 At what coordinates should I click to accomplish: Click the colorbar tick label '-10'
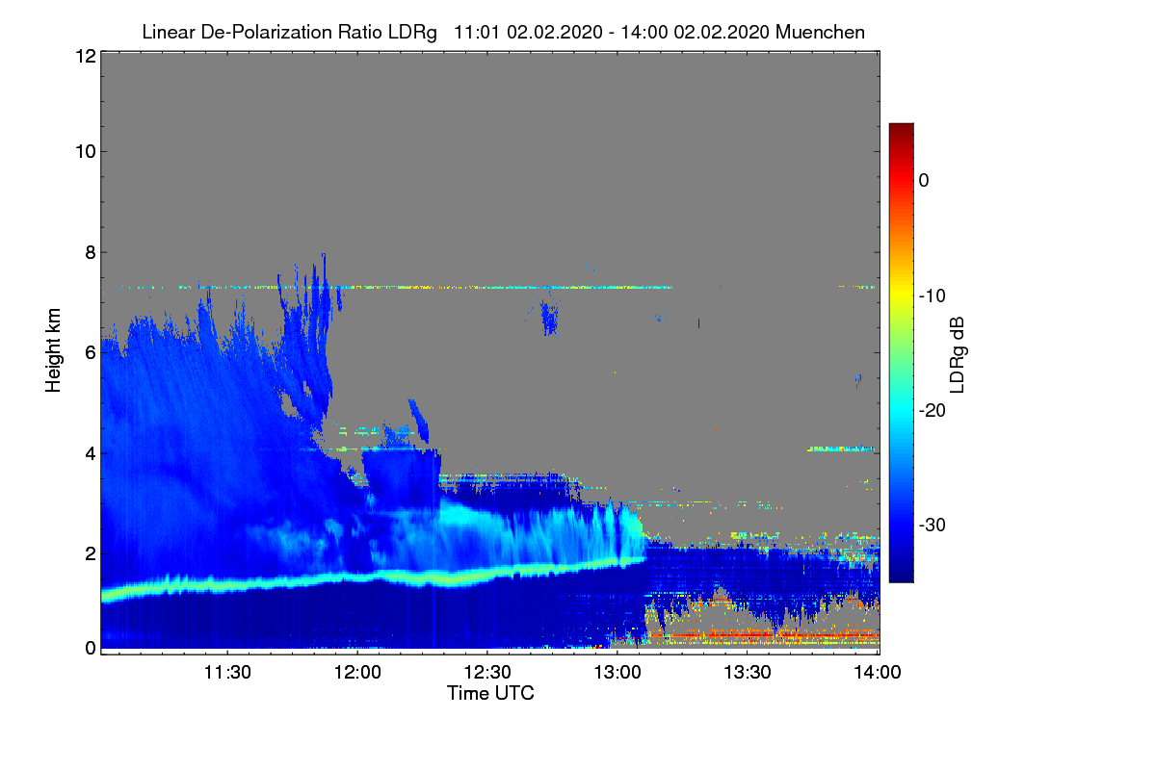tap(933, 295)
